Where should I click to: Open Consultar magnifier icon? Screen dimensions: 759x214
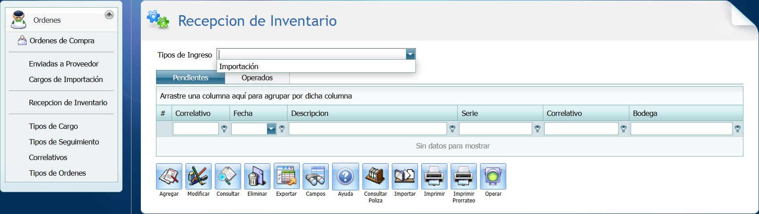[x=228, y=177]
